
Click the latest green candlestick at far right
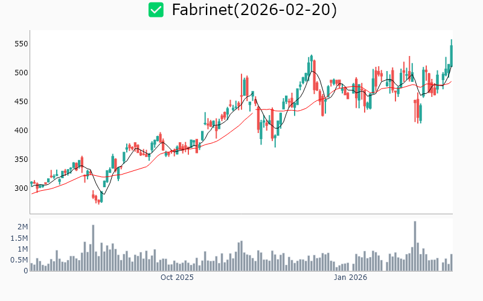451,53
